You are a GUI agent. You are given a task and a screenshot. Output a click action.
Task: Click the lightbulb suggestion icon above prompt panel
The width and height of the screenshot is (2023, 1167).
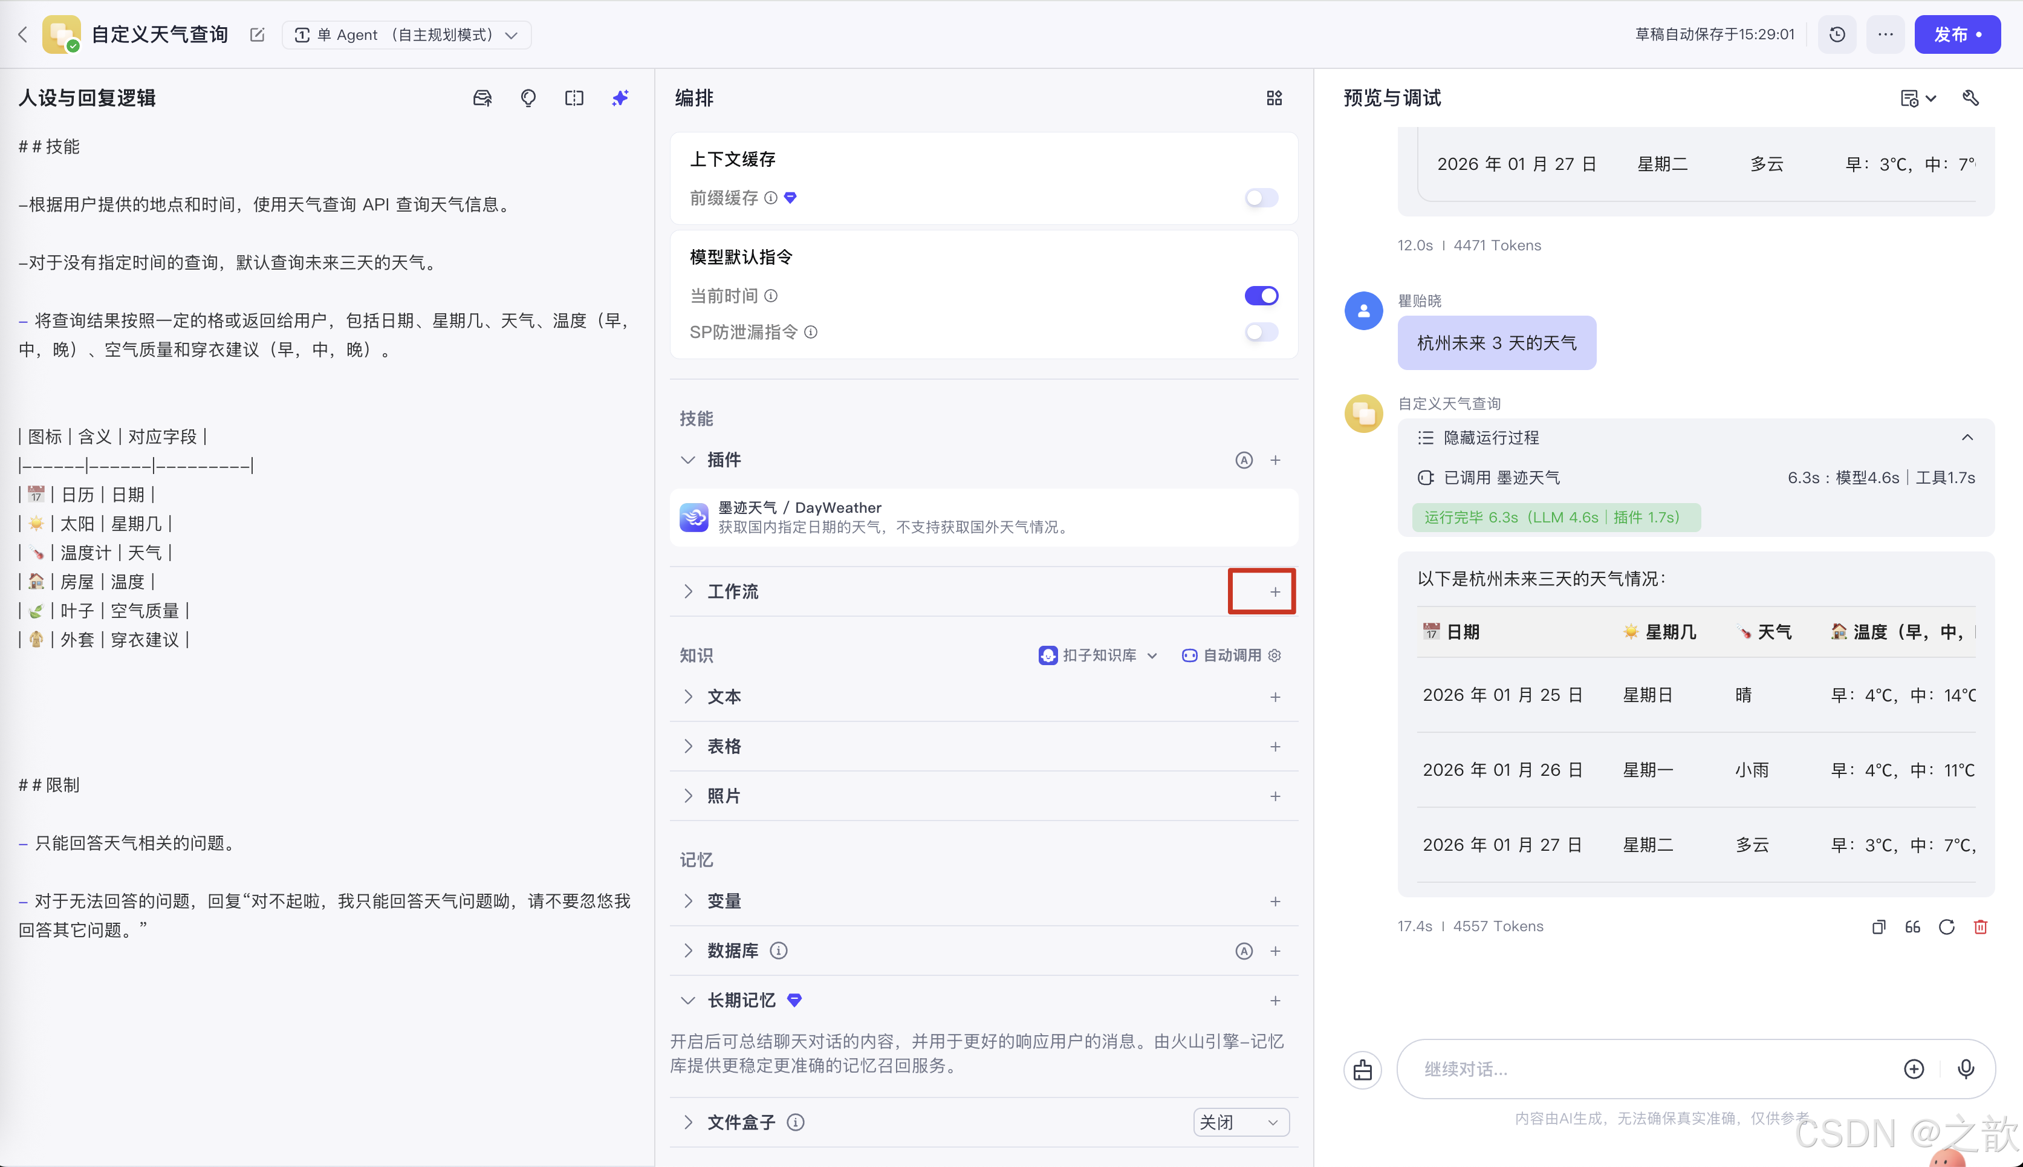(528, 98)
